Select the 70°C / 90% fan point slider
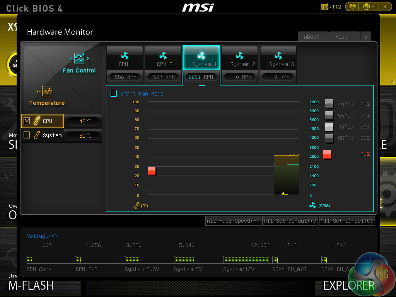 click(329, 126)
